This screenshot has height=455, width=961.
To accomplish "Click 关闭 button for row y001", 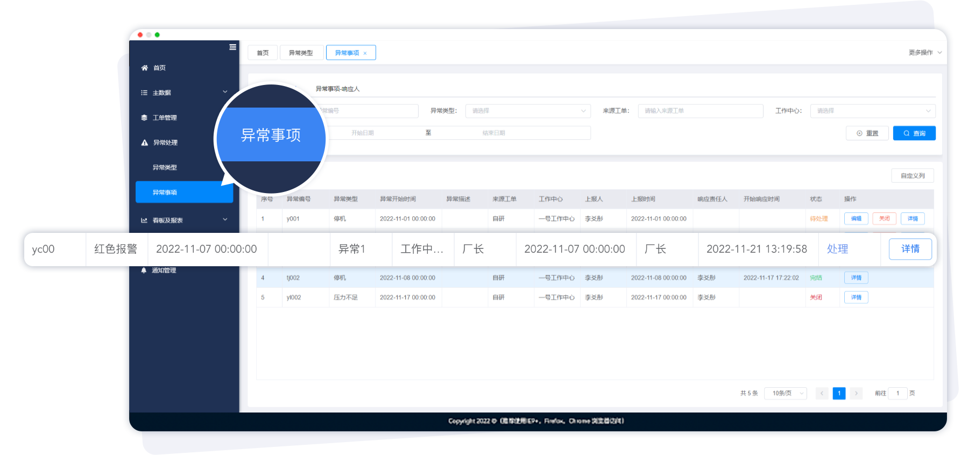I will [x=884, y=218].
